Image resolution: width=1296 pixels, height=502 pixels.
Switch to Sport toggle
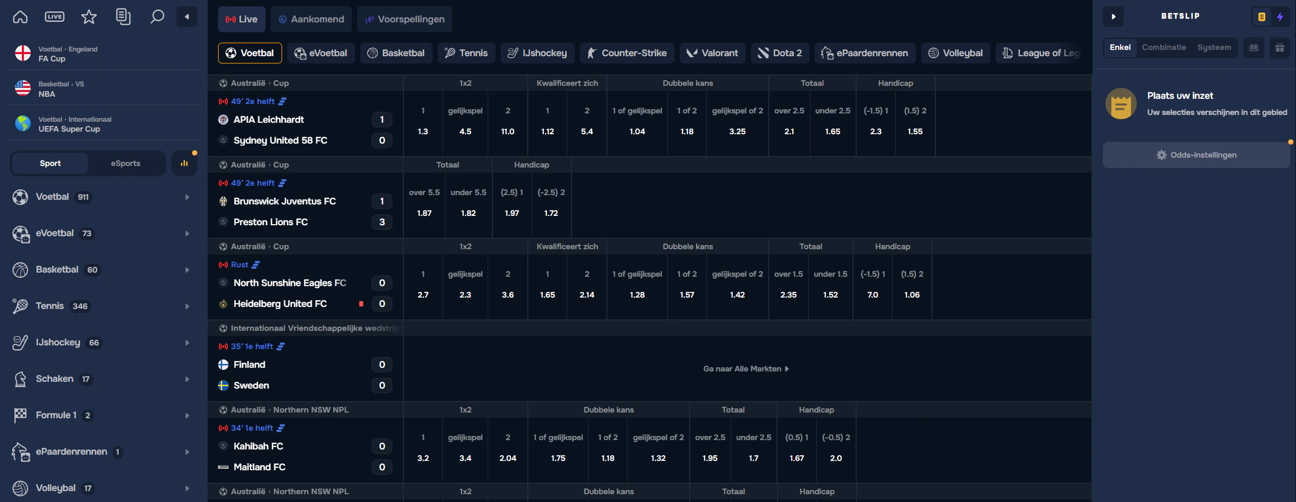[50, 163]
